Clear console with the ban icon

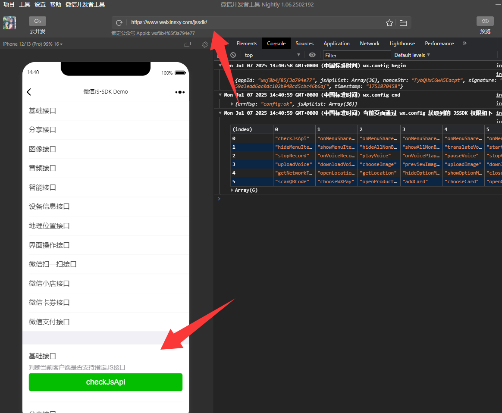233,55
